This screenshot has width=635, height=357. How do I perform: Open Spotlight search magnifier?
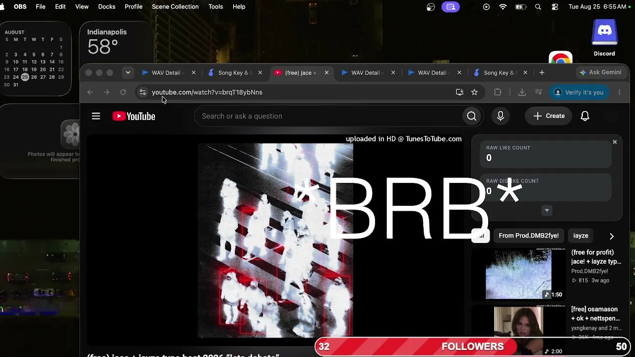(x=538, y=7)
